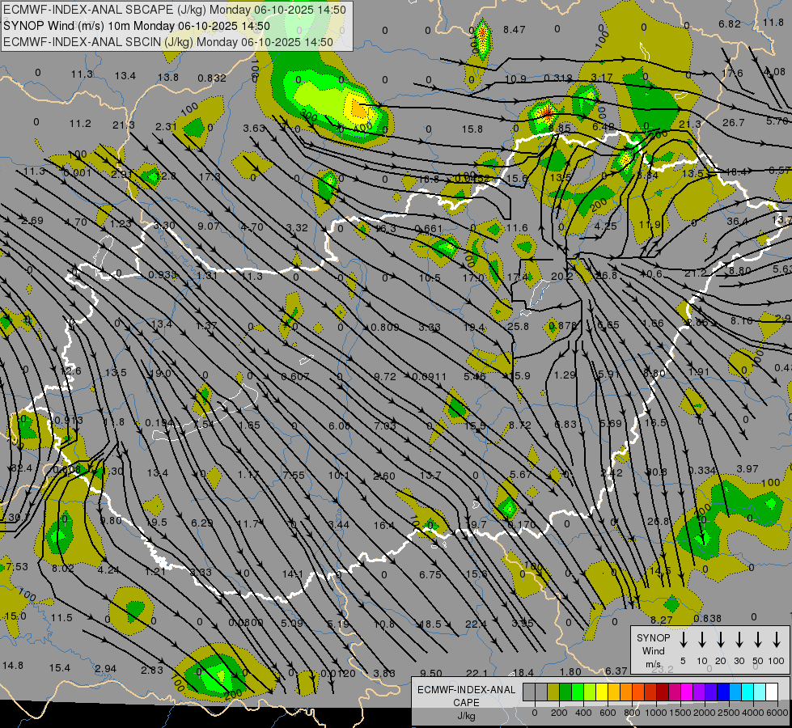Click the 100 m/s wind arrow in legend
792x728 pixels.
click(777, 639)
